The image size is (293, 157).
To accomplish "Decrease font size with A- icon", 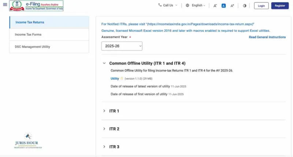I will pos(215,6).
